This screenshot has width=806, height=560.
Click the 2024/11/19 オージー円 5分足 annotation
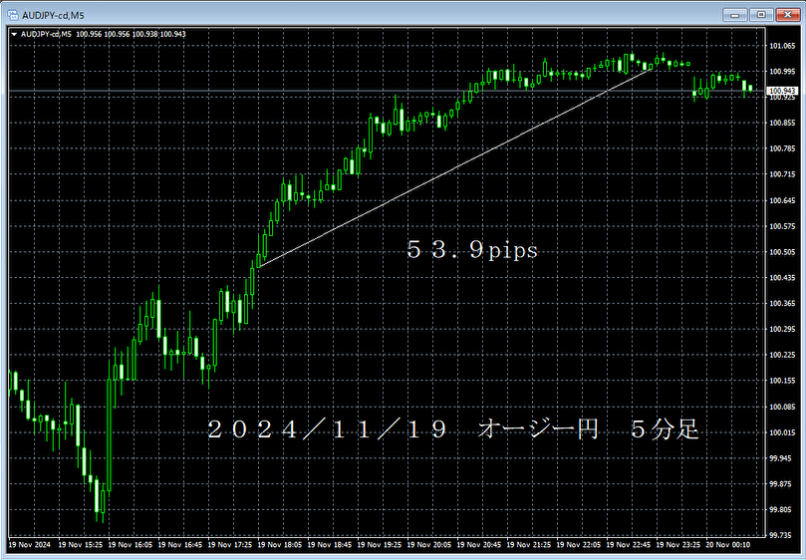pos(453,429)
